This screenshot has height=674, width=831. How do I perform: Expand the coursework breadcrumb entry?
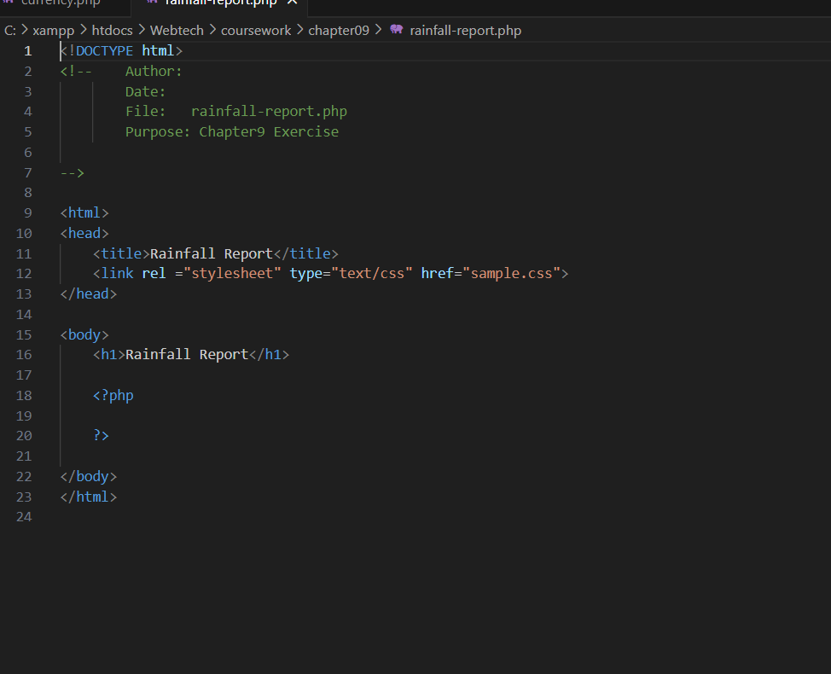coord(255,30)
